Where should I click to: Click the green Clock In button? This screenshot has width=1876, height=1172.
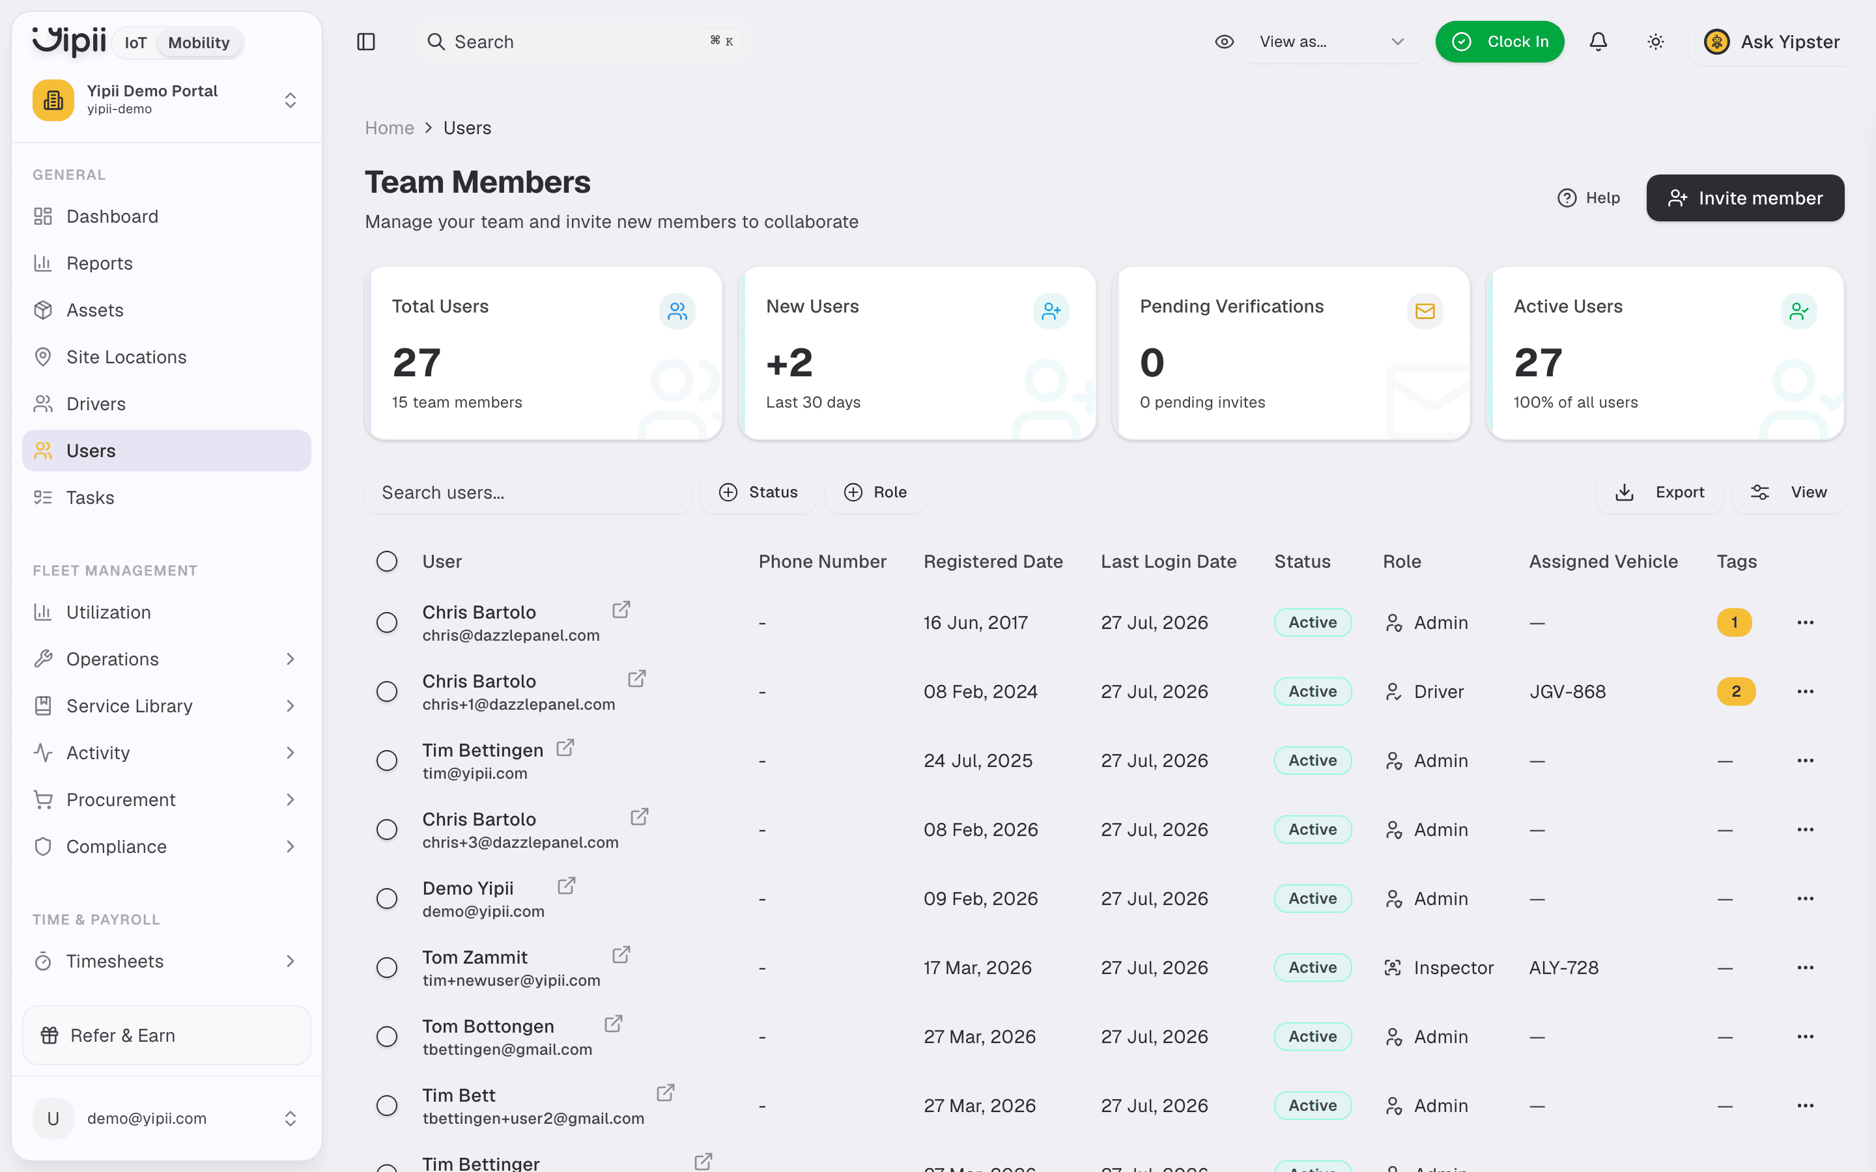(x=1499, y=42)
